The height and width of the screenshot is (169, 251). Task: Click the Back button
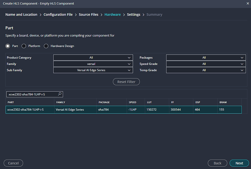click(217, 163)
